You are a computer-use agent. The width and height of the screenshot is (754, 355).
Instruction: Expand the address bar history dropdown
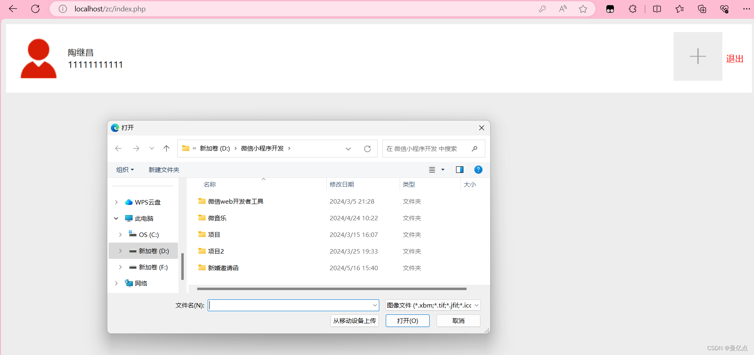click(348, 149)
